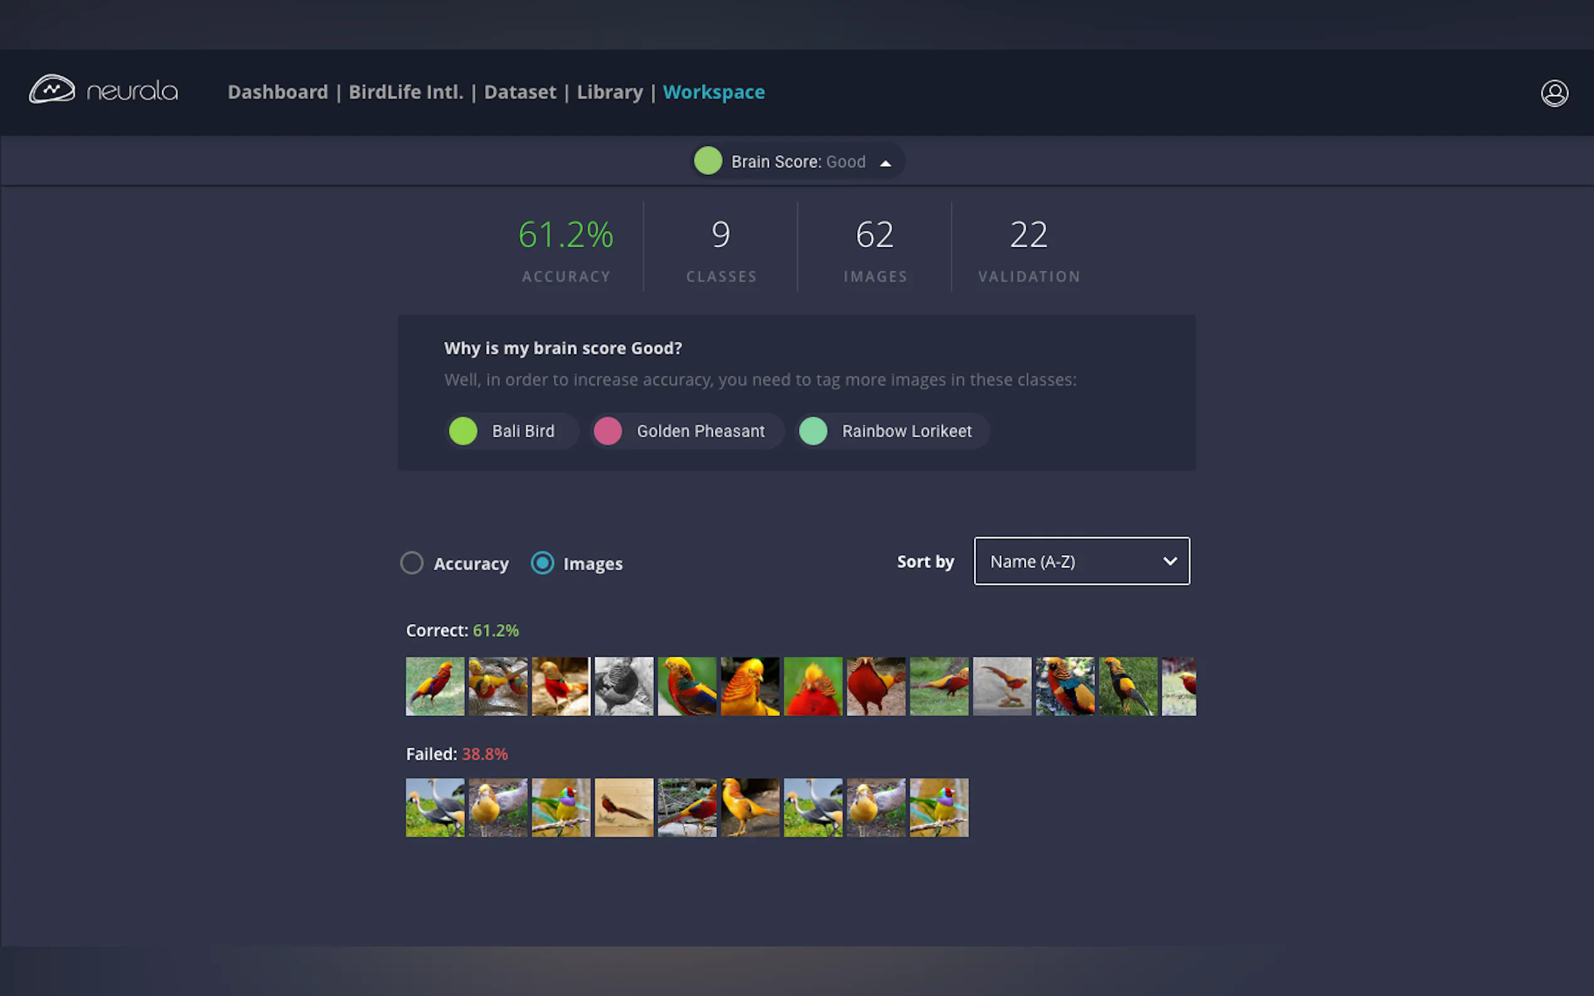Open the first correct pheasant thumbnail
Image resolution: width=1594 pixels, height=996 pixels.
[435, 686]
